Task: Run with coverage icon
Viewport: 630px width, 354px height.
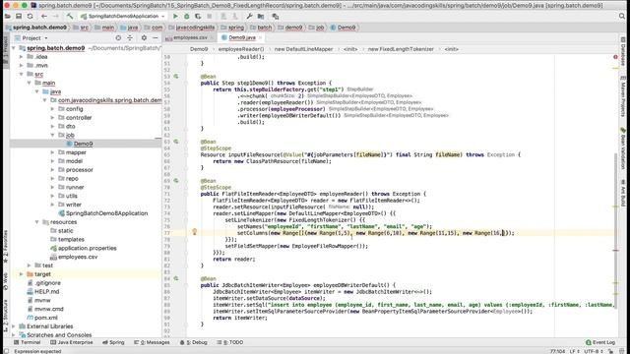Action: (198, 16)
